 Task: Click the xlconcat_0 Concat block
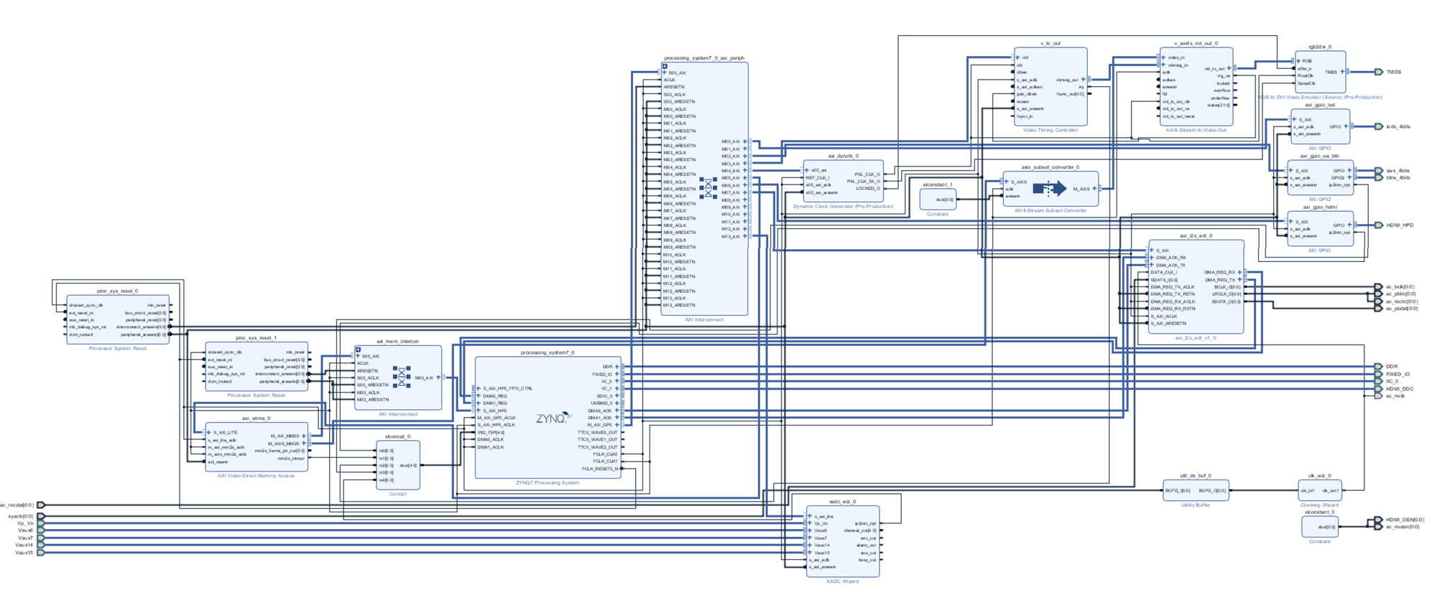coord(398,465)
